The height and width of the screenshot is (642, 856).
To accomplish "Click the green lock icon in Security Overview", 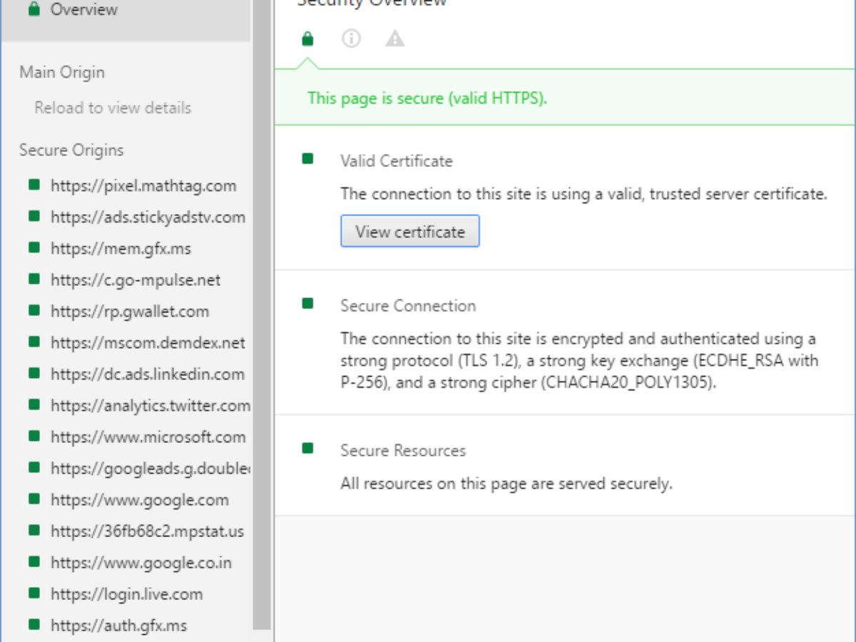I will (307, 39).
